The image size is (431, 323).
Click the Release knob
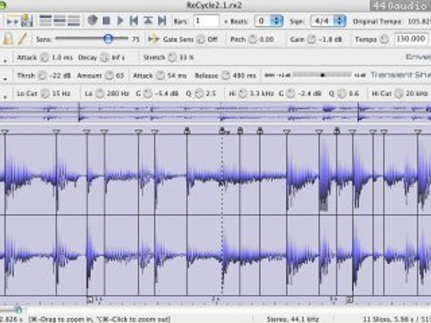(x=226, y=75)
